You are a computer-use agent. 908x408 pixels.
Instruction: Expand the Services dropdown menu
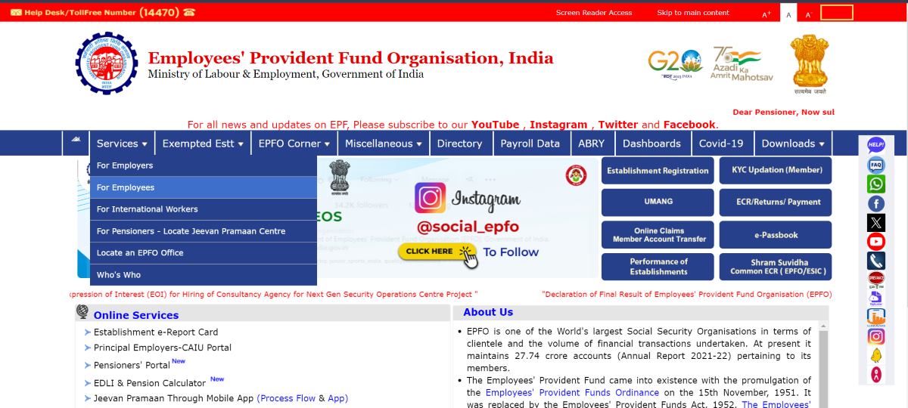(x=122, y=144)
